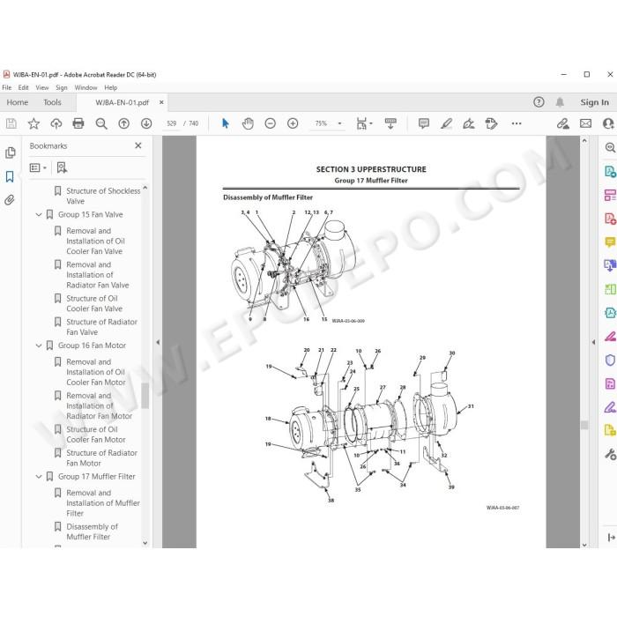Viewport: 617px width, 617px height.
Task: Collapse the Group 15 Fan Valve bookmark
Action: point(39,215)
